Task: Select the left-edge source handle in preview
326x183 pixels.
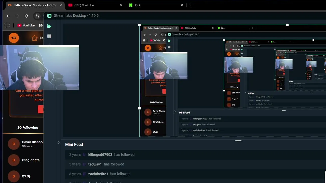Action: pos(139,108)
